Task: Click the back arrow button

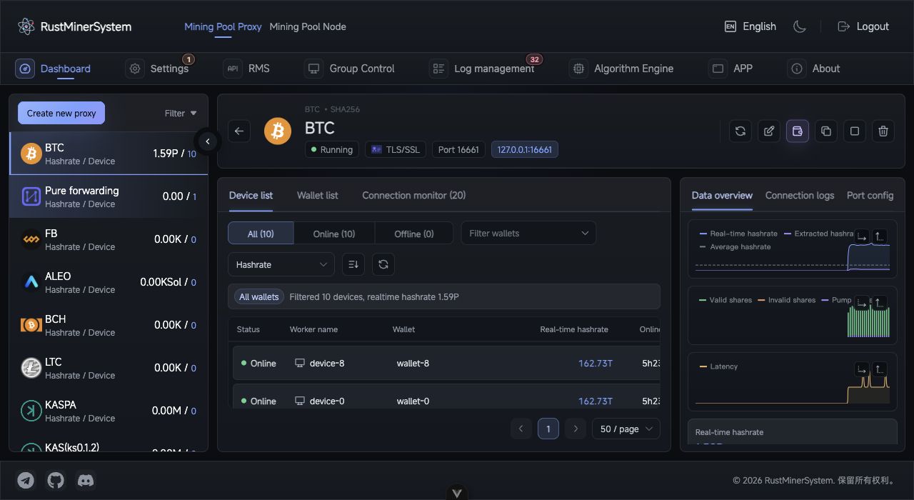Action: pyautogui.click(x=239, y=131)
